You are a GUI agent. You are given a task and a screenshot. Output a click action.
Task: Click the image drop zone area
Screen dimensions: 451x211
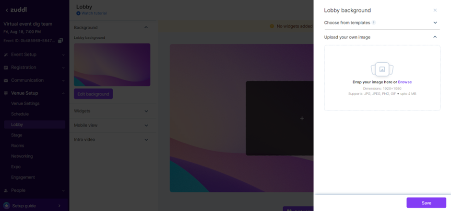[382, 78]
